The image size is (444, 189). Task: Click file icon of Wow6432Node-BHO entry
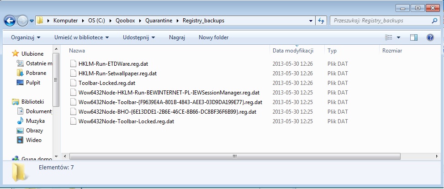coord(74,112)
